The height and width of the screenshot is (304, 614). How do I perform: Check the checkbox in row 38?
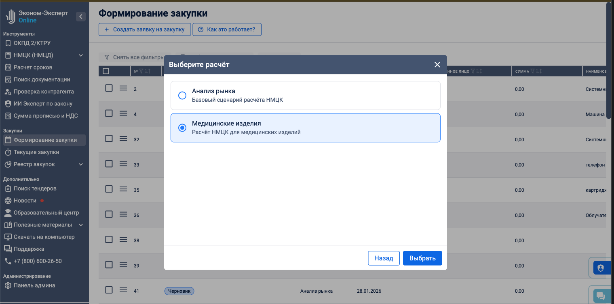109,239
